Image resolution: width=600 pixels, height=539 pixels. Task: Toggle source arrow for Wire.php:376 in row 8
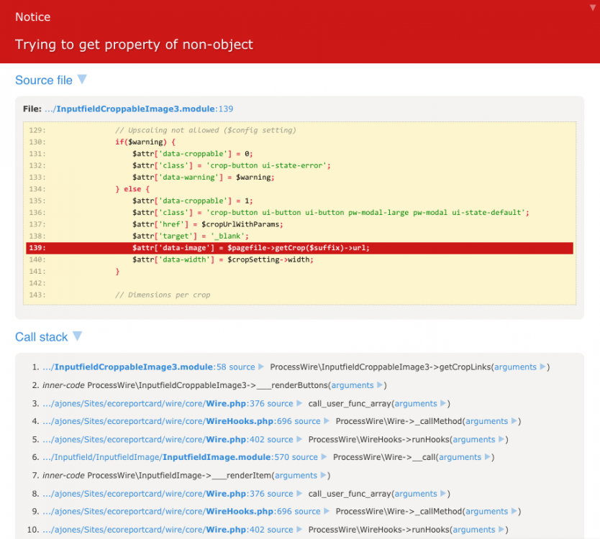pos(299,494)
